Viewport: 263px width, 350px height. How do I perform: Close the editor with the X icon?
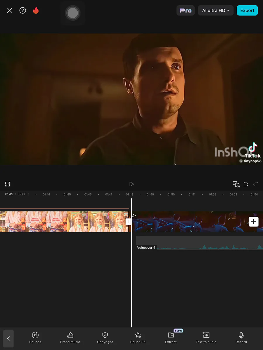click(10, 10)
